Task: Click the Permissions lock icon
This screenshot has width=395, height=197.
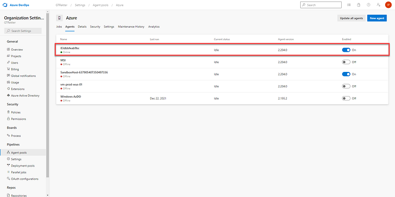Action: tap(8, 119)
